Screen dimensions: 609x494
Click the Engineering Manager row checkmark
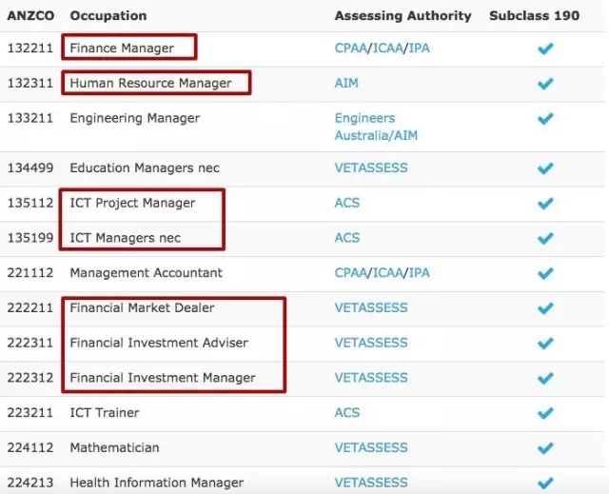pos(545,119)
